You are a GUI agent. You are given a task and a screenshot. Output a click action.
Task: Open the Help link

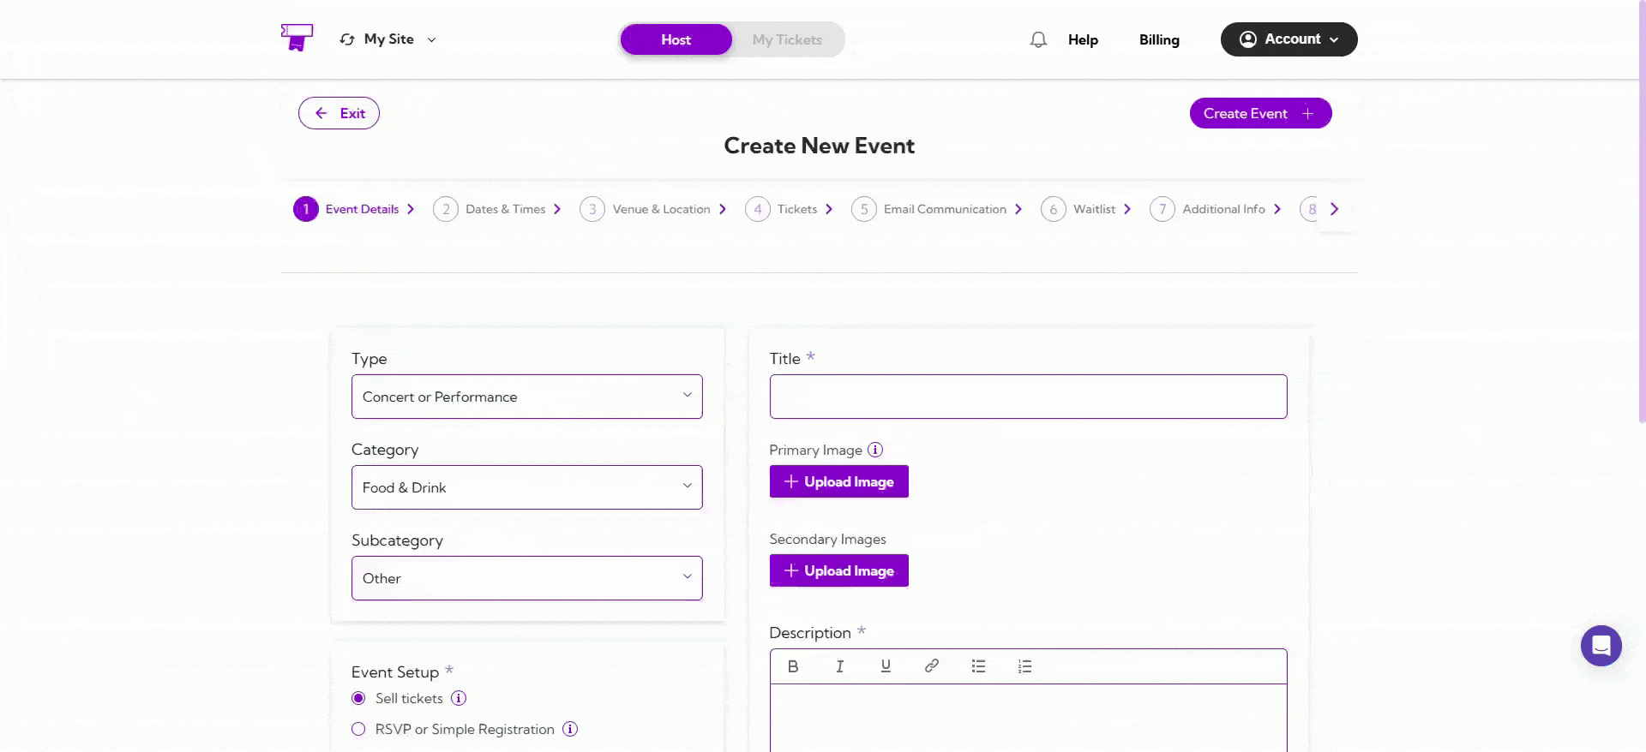[1083, 39]
